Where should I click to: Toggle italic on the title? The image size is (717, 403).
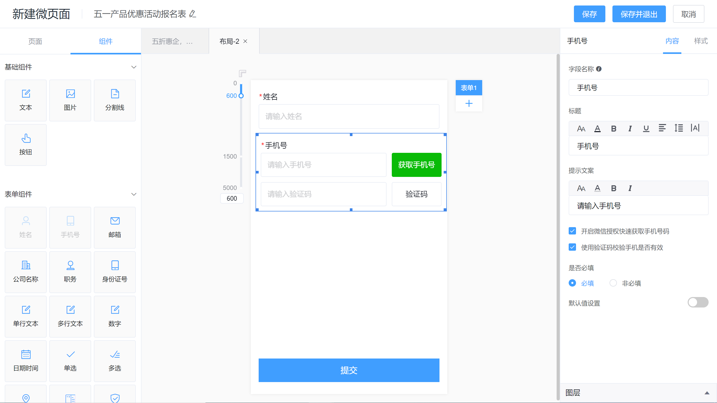click(x=630, y=128)
